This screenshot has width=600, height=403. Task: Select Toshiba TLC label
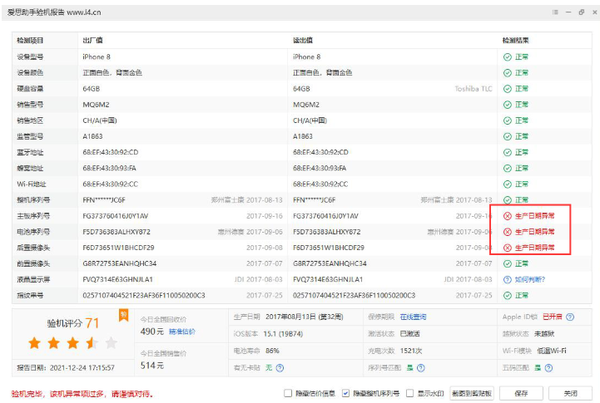coord(474,89)
